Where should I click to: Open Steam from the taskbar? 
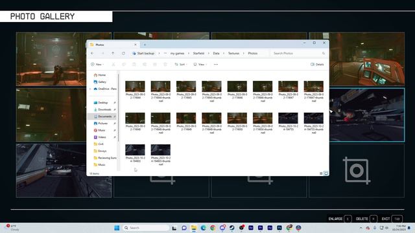tap(232, 228)
